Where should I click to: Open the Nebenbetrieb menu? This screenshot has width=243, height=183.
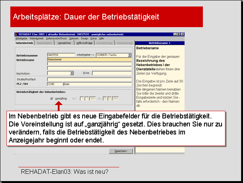coord(37,39)
